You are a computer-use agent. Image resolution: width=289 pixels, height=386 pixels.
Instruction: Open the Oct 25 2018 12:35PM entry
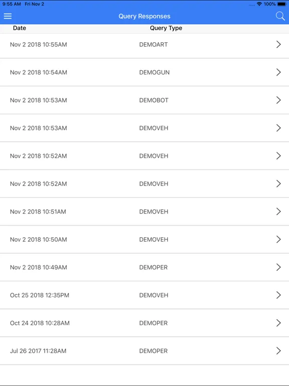click(144, 295)
